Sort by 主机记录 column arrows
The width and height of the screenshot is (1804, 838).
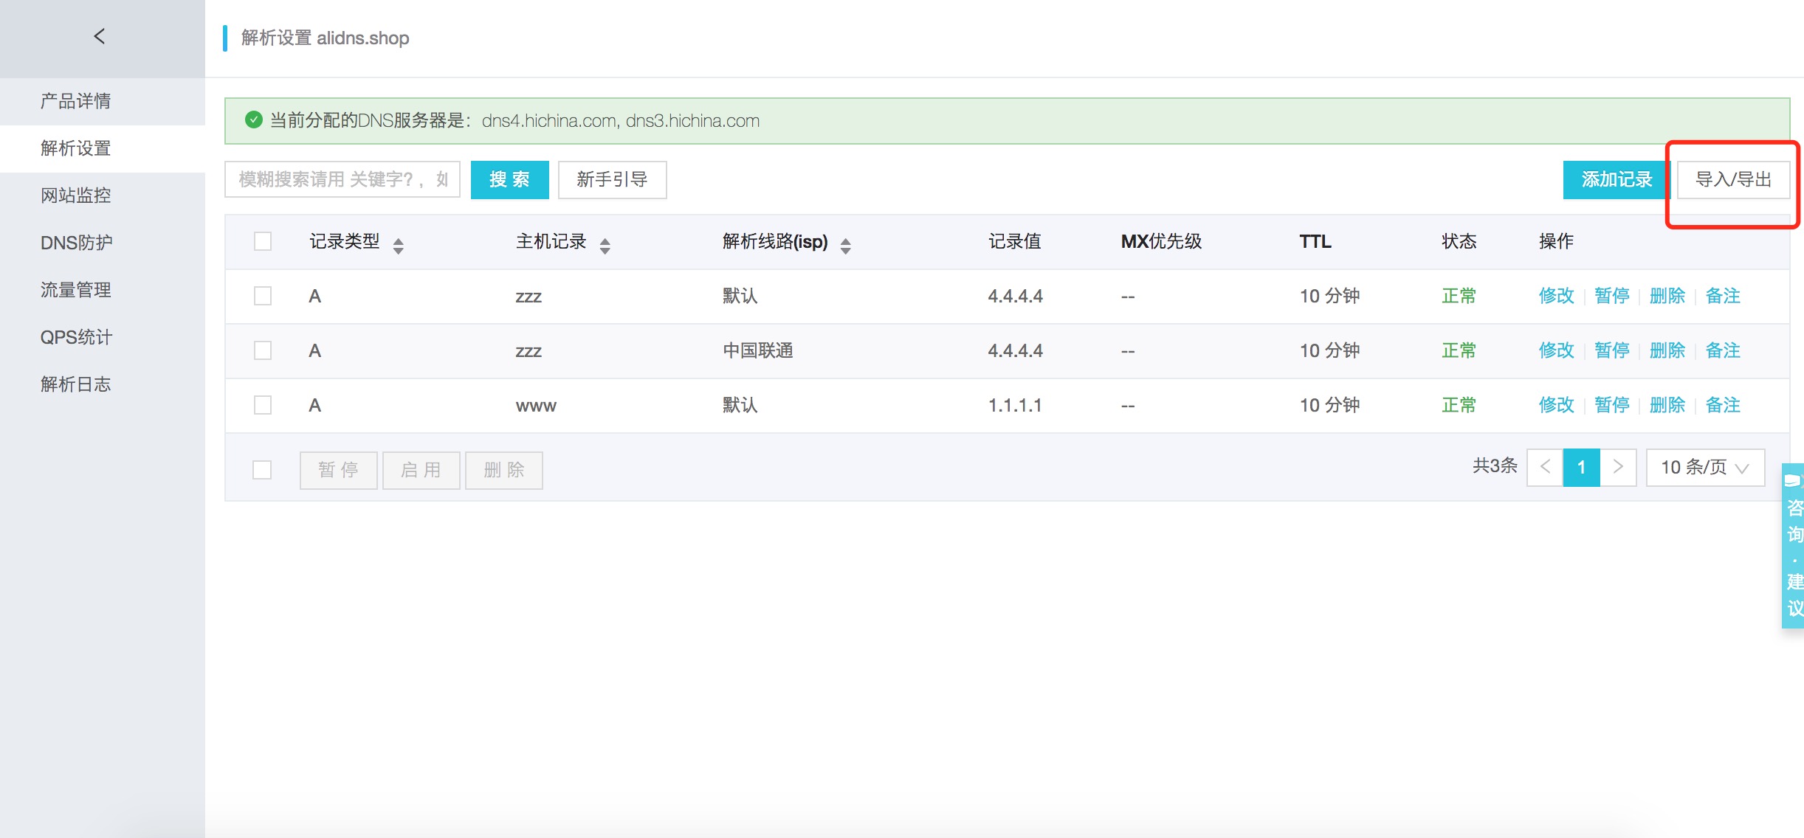pyautogui.click(x=605, y=245)
